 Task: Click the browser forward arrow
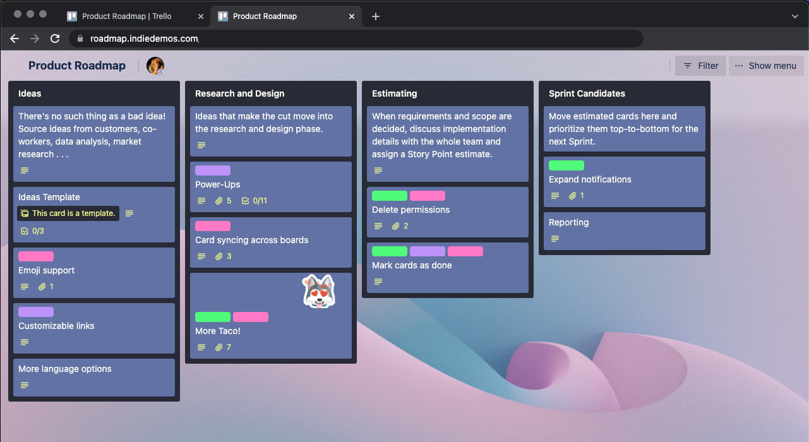point(35,39)
